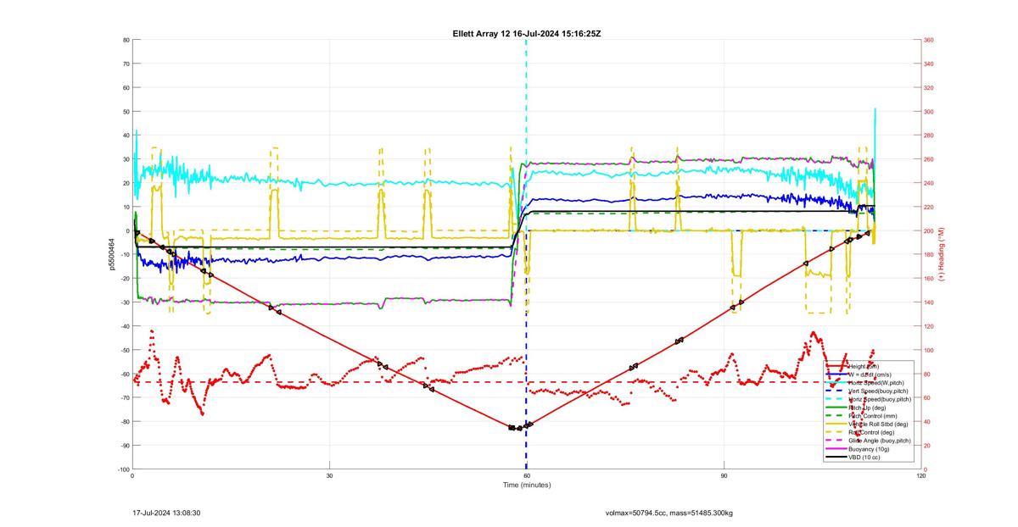Click the time axis tick label "120"
This screenshot has height=527, width=1018.
920,476
